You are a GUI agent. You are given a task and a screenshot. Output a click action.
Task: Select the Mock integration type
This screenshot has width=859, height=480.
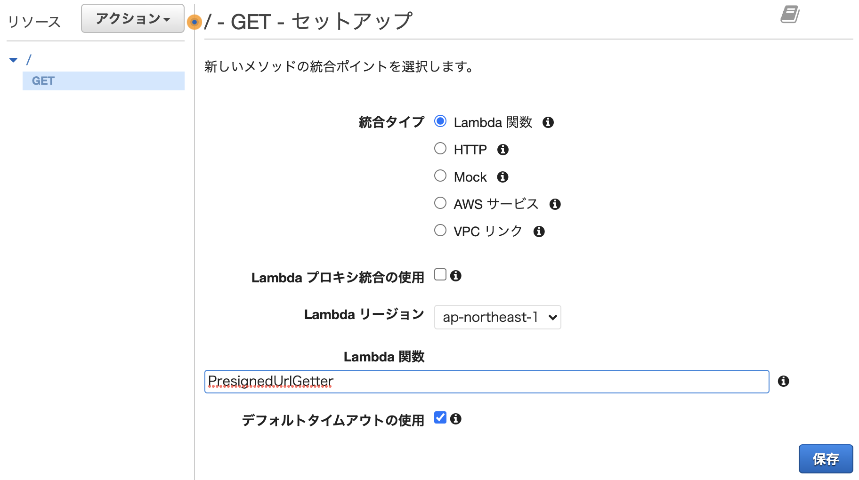tap(440, 176)
